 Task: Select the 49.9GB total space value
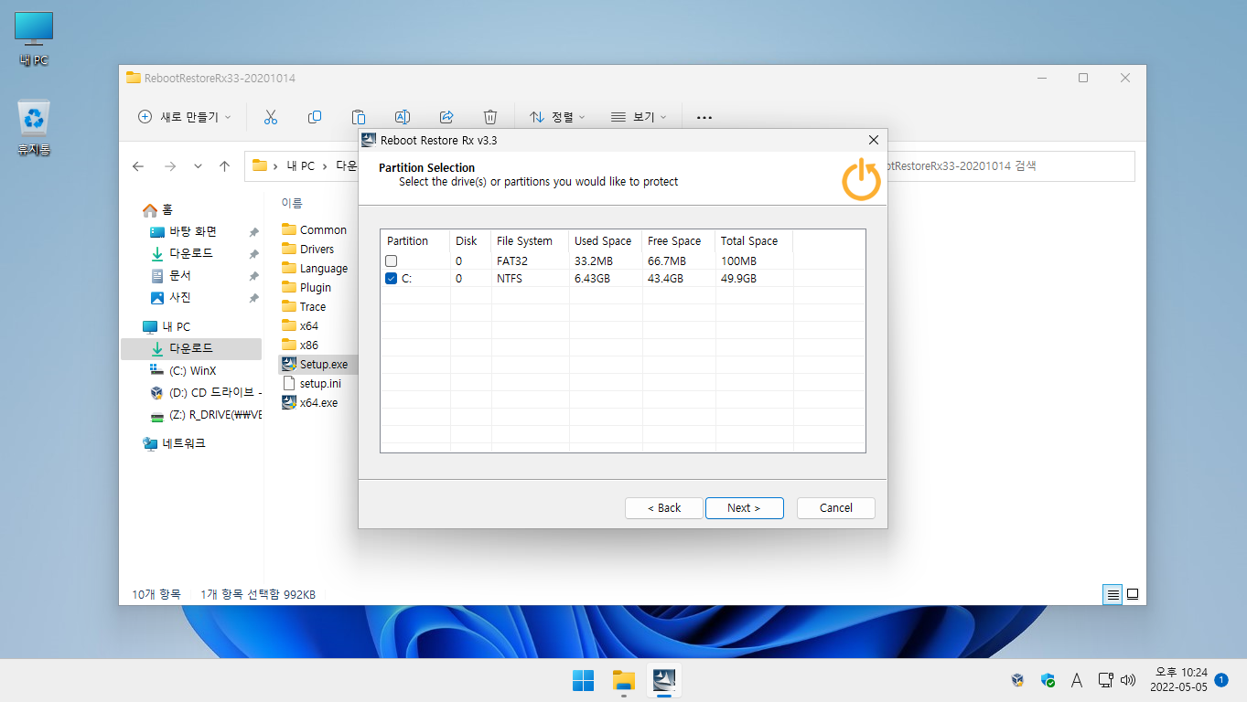[738, 279]
